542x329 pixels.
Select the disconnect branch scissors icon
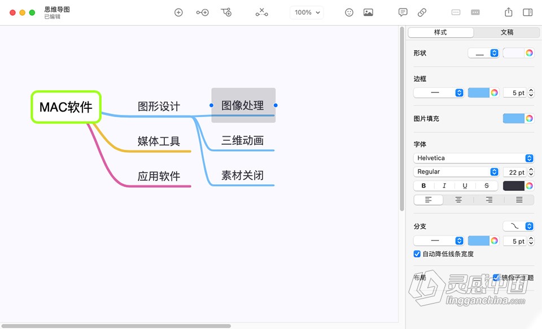click(x=261, y=12)
